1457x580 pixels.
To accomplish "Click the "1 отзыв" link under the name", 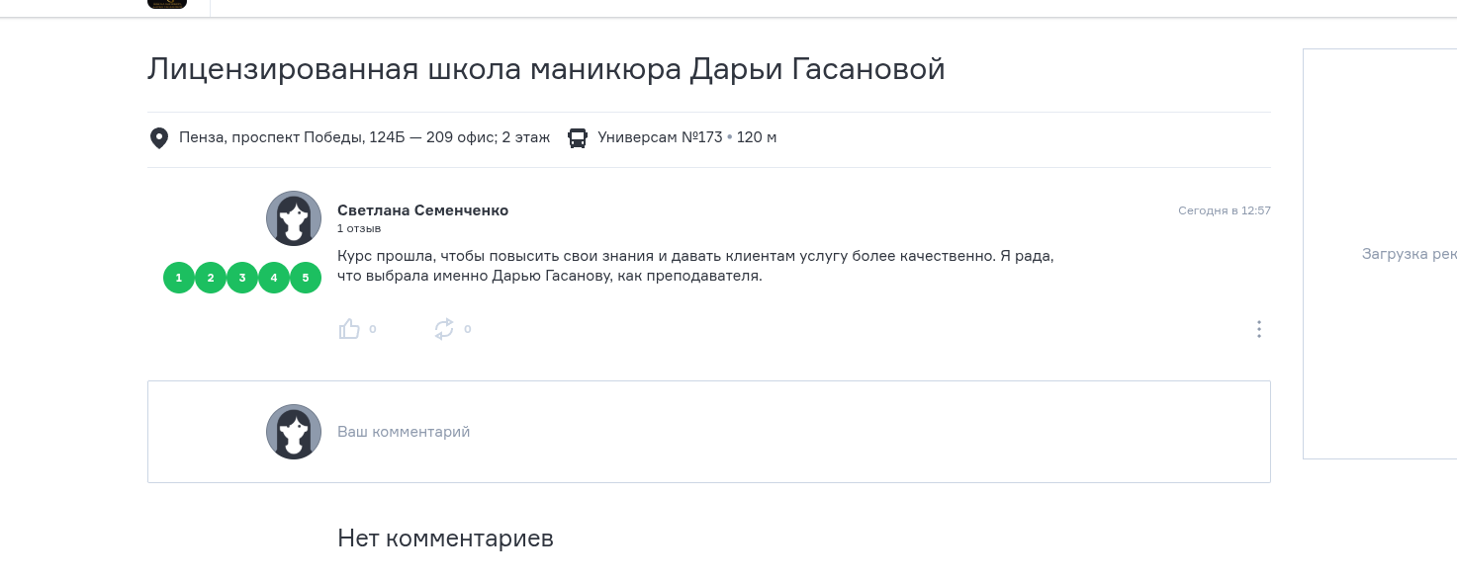I will (x=359, y=228).
